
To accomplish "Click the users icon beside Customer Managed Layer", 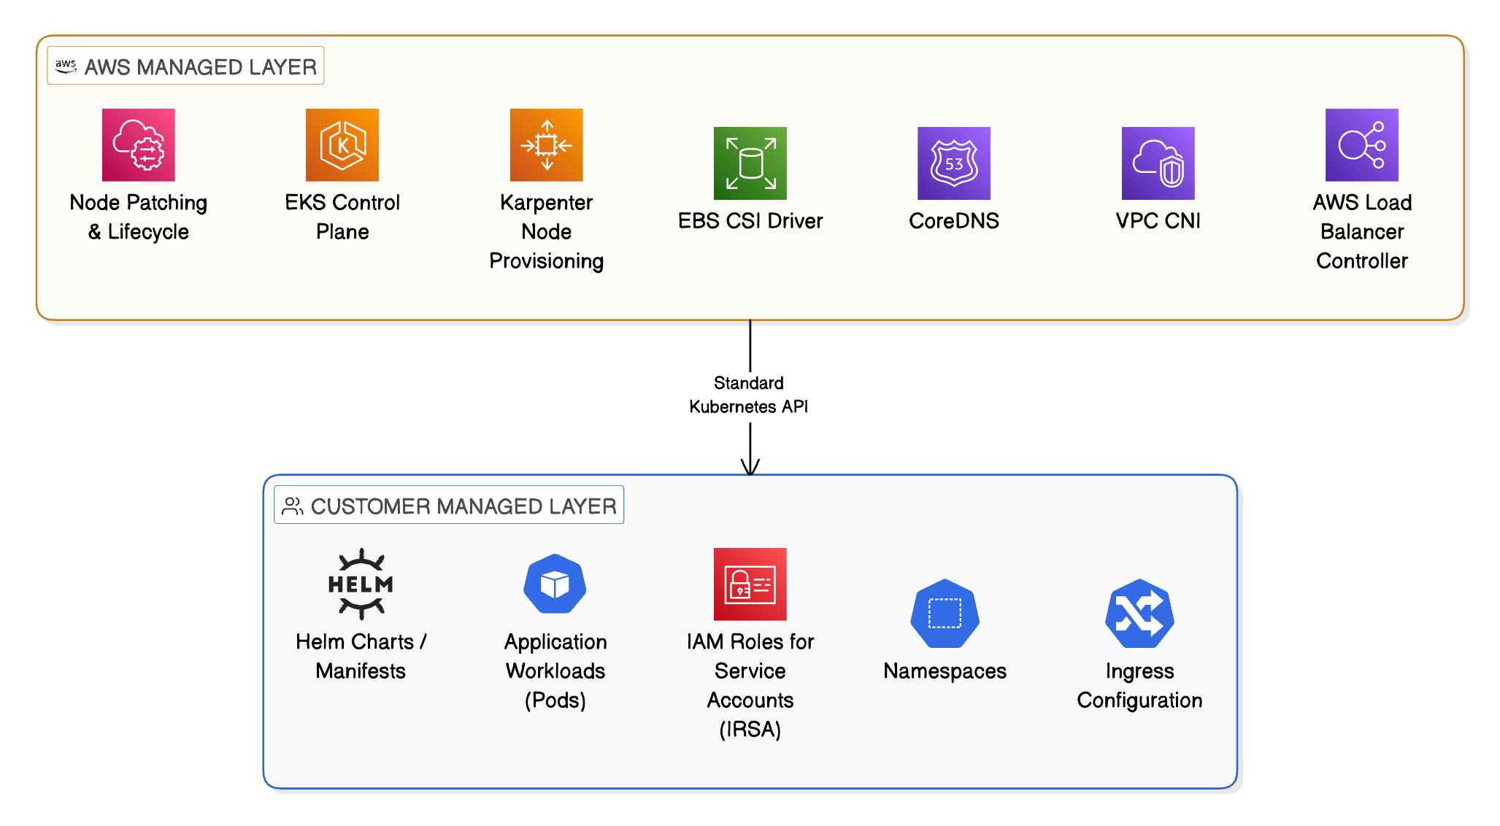I will [293, 506].
